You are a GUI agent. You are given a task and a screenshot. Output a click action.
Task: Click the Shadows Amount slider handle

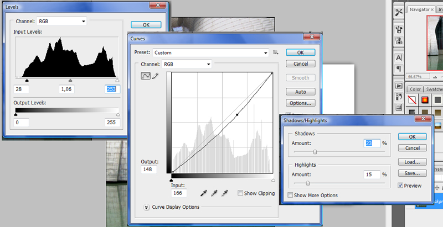(315, 151)
